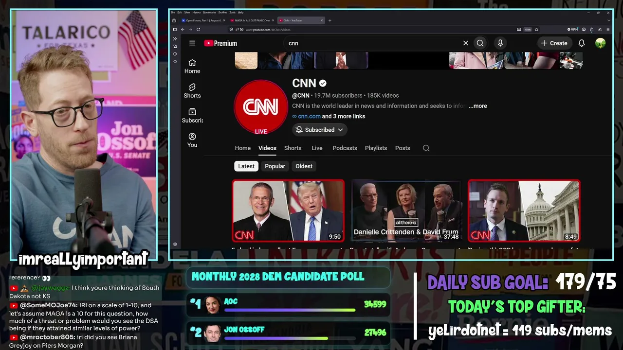
Task: Open the channel Shorts tab
Action: pyautogui.click(x=293, y=148)
